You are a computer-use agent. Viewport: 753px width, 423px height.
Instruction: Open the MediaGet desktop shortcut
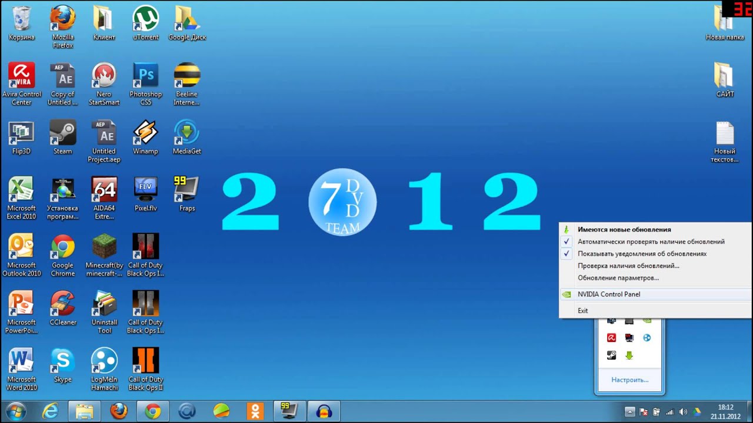(x=187, y=137)
